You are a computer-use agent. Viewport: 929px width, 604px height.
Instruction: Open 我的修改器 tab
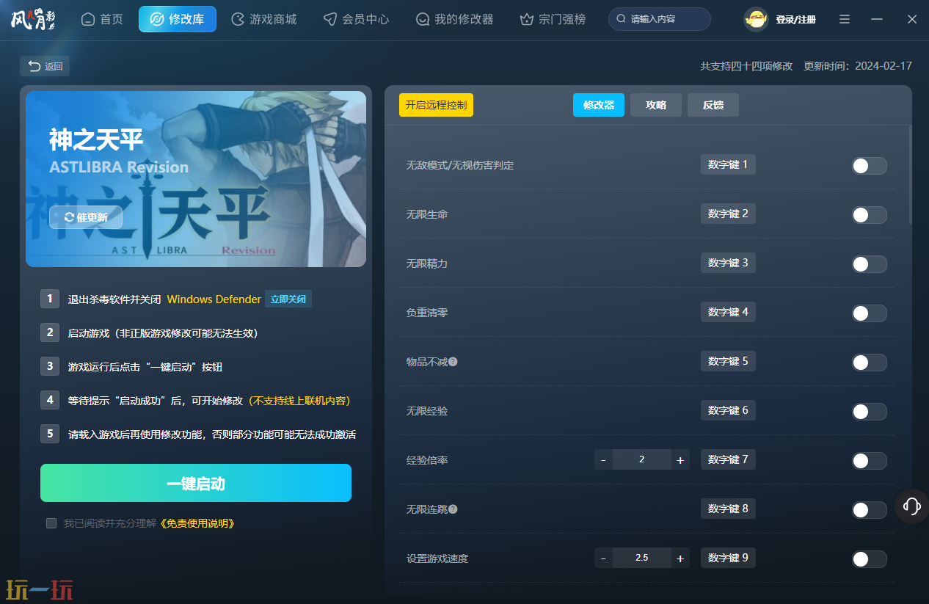[454, 19]
